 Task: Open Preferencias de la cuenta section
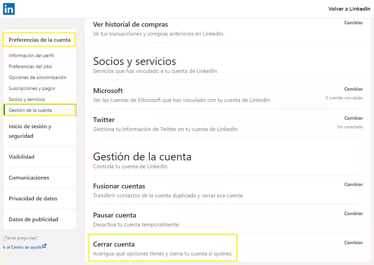[x=40, y=40]
